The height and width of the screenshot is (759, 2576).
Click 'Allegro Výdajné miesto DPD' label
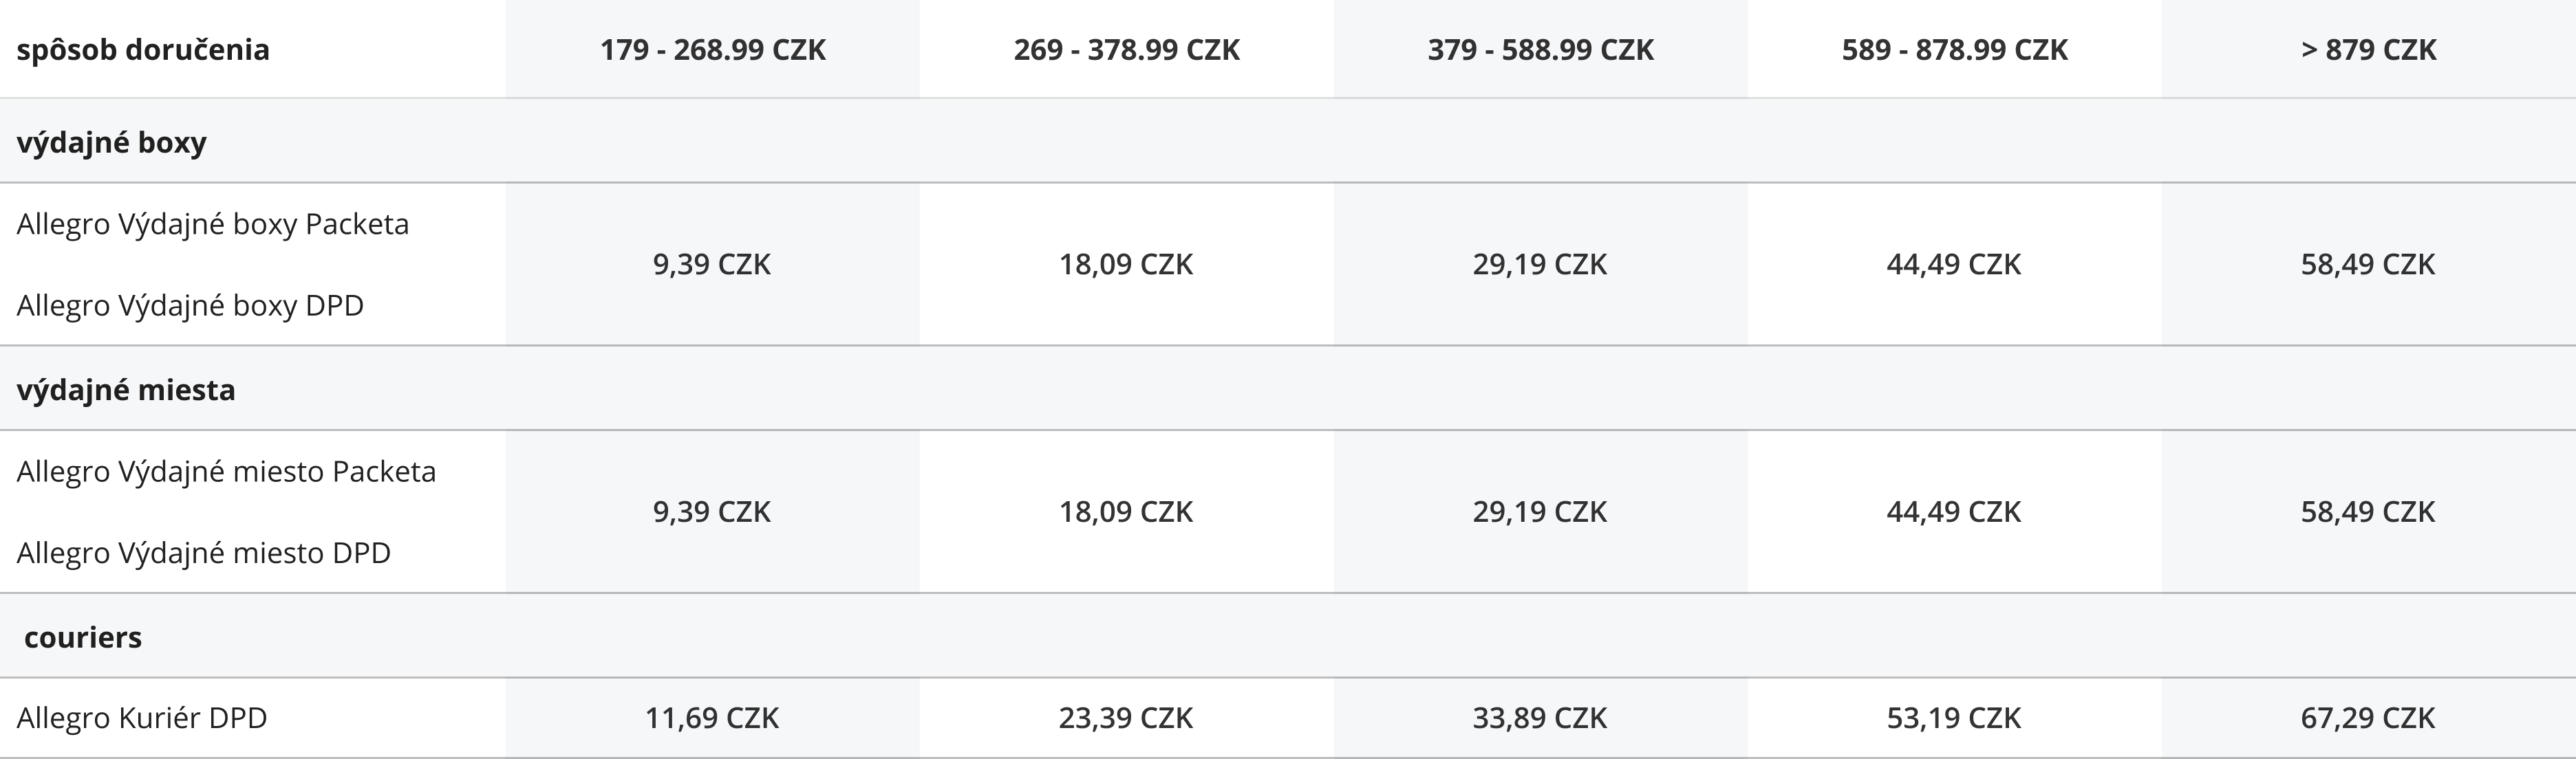pos(203,552)
